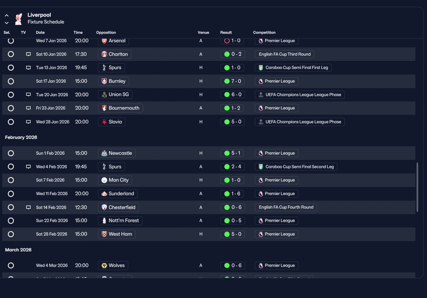Click TV icon for Spurs 13 Jan fixture
This screenshot has width=427, height=298.
pyautogui.click(x=28, y=68)
